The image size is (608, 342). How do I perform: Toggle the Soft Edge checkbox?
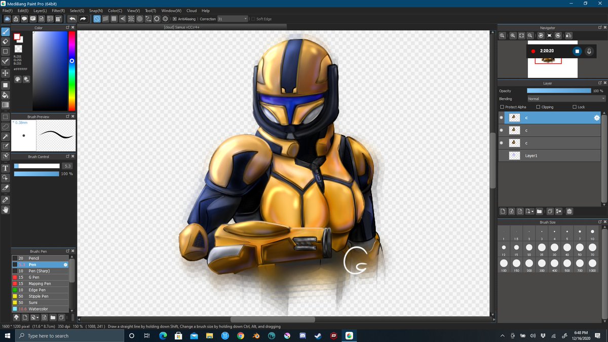point(253,19)
